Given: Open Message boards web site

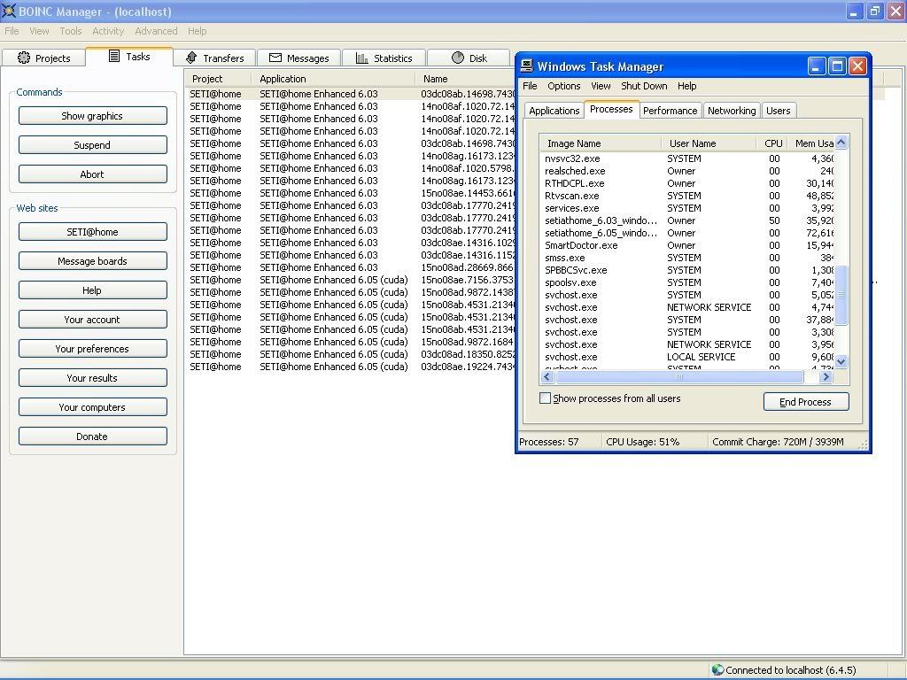Looking at the screenshot, I should (92, 261).
